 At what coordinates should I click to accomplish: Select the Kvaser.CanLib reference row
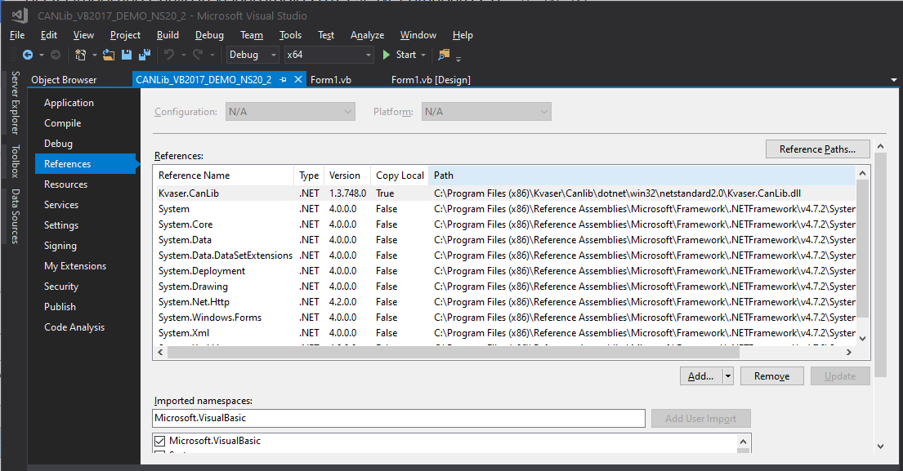pos(189,193)
